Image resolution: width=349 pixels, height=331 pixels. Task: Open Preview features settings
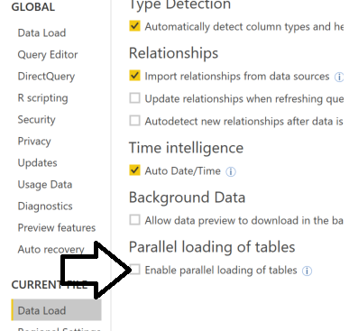click(x=57, y=227)
